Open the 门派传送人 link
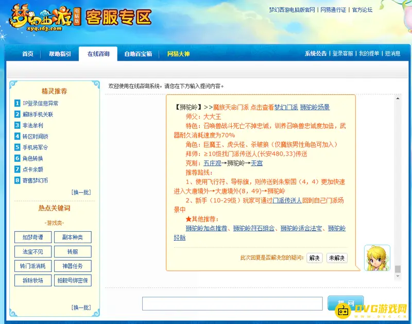This screenshot has height=324, width=412. (x=287, y=200)
